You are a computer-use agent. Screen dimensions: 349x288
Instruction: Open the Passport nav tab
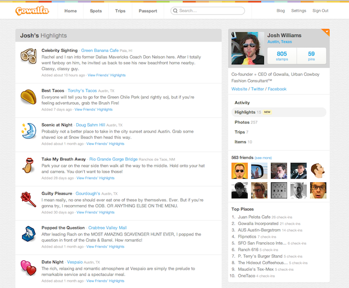click(x=148, y=11)
